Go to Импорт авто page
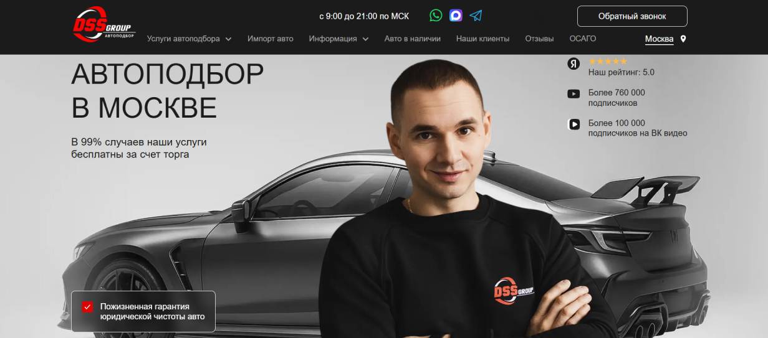 click(x=270, y=39)
